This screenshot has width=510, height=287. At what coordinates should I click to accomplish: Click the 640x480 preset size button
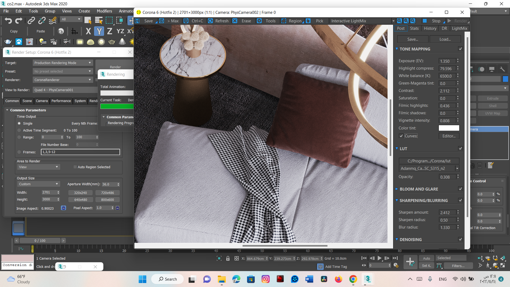tap(80, 200)
